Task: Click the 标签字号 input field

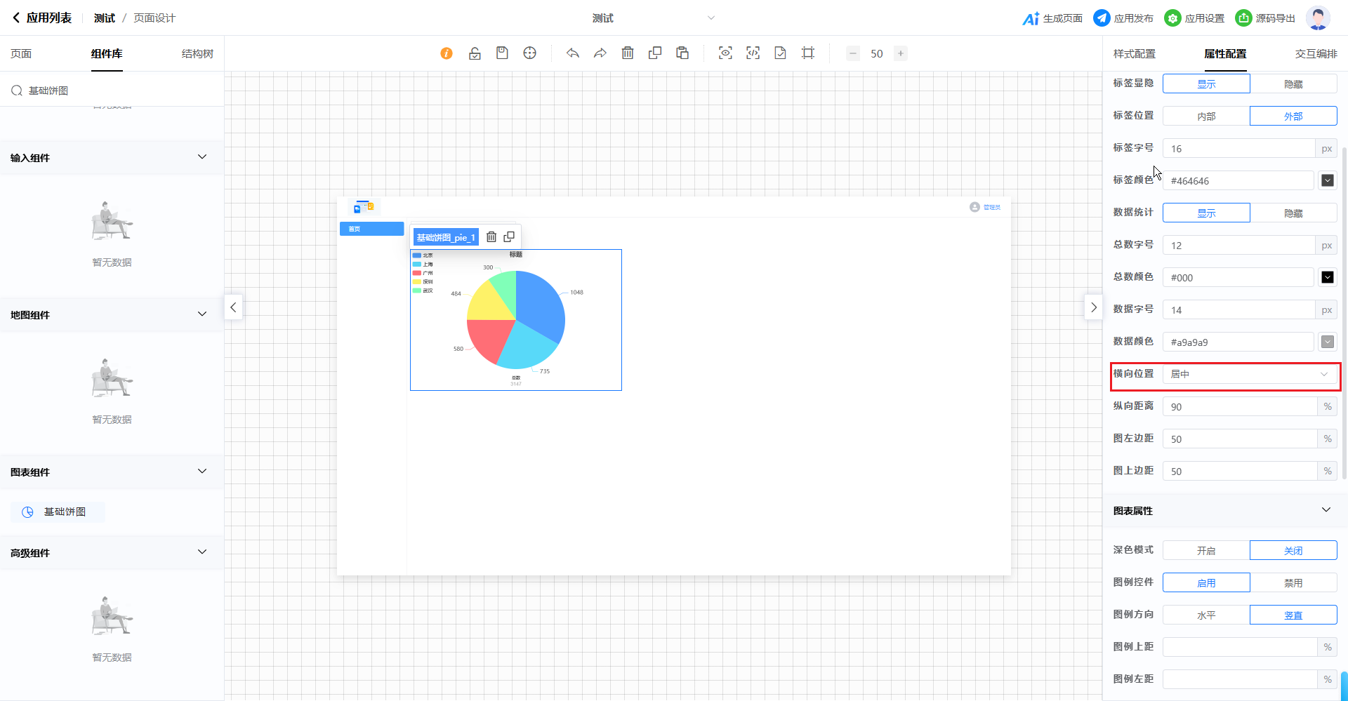Action: [x=1238, y=149]
